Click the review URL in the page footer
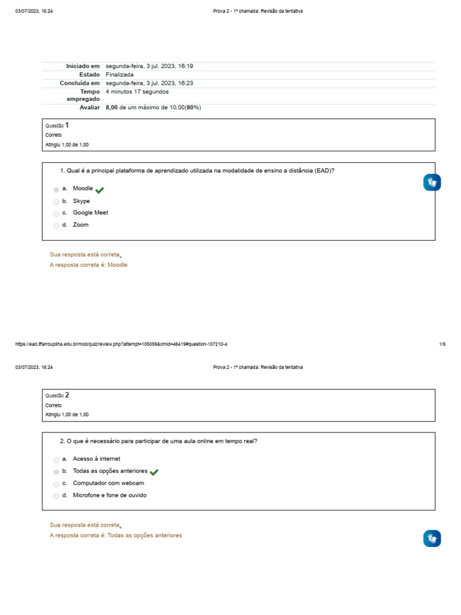The width and height of the screenshot is (461, 615). [121, 344]
